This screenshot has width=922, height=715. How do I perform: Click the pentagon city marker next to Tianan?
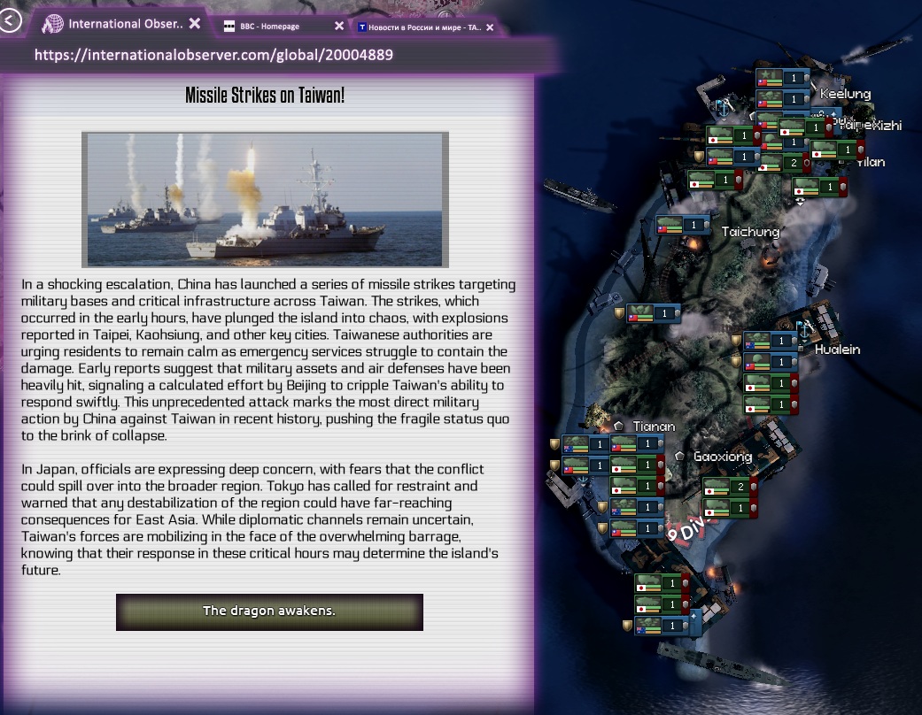click(x=618, y=426)
